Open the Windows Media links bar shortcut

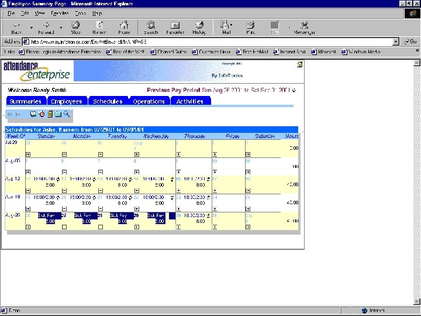point(361,51)
